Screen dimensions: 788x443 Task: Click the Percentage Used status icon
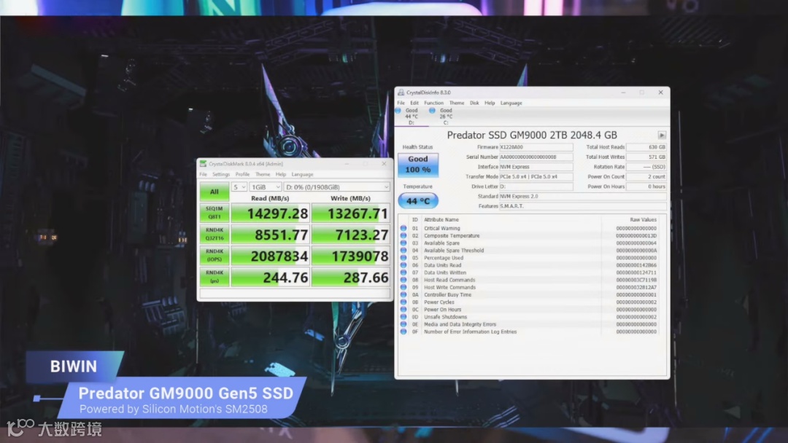click(403, 258)
